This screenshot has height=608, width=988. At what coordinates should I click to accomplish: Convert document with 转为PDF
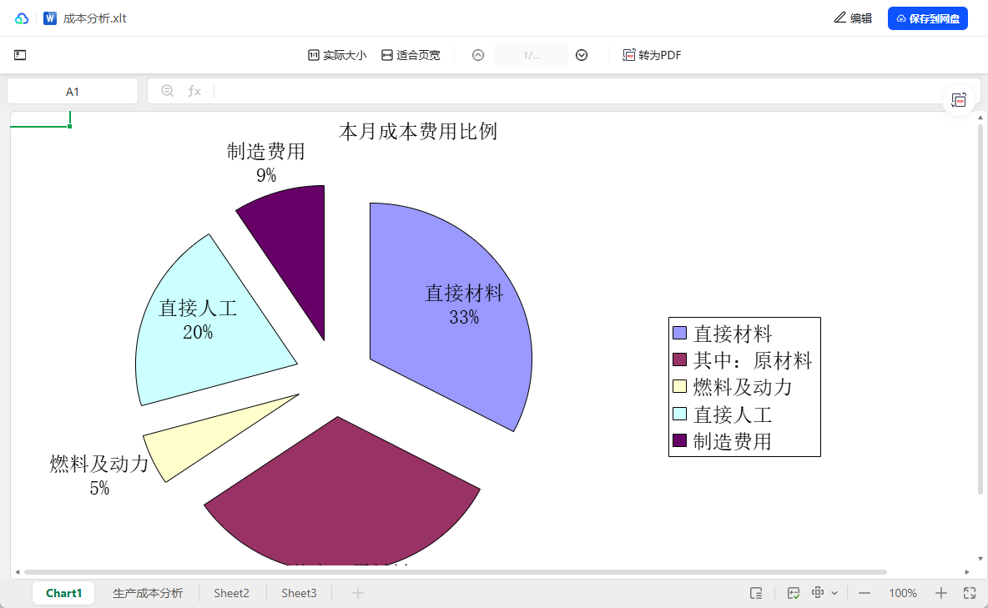[x=653, y=55]
